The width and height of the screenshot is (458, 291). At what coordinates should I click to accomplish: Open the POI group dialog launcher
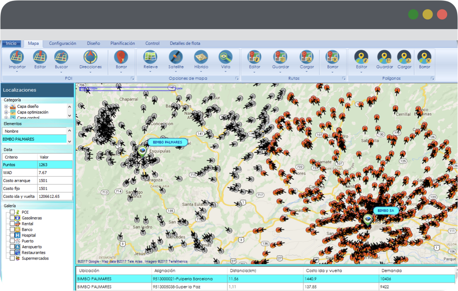pos(132,78)
